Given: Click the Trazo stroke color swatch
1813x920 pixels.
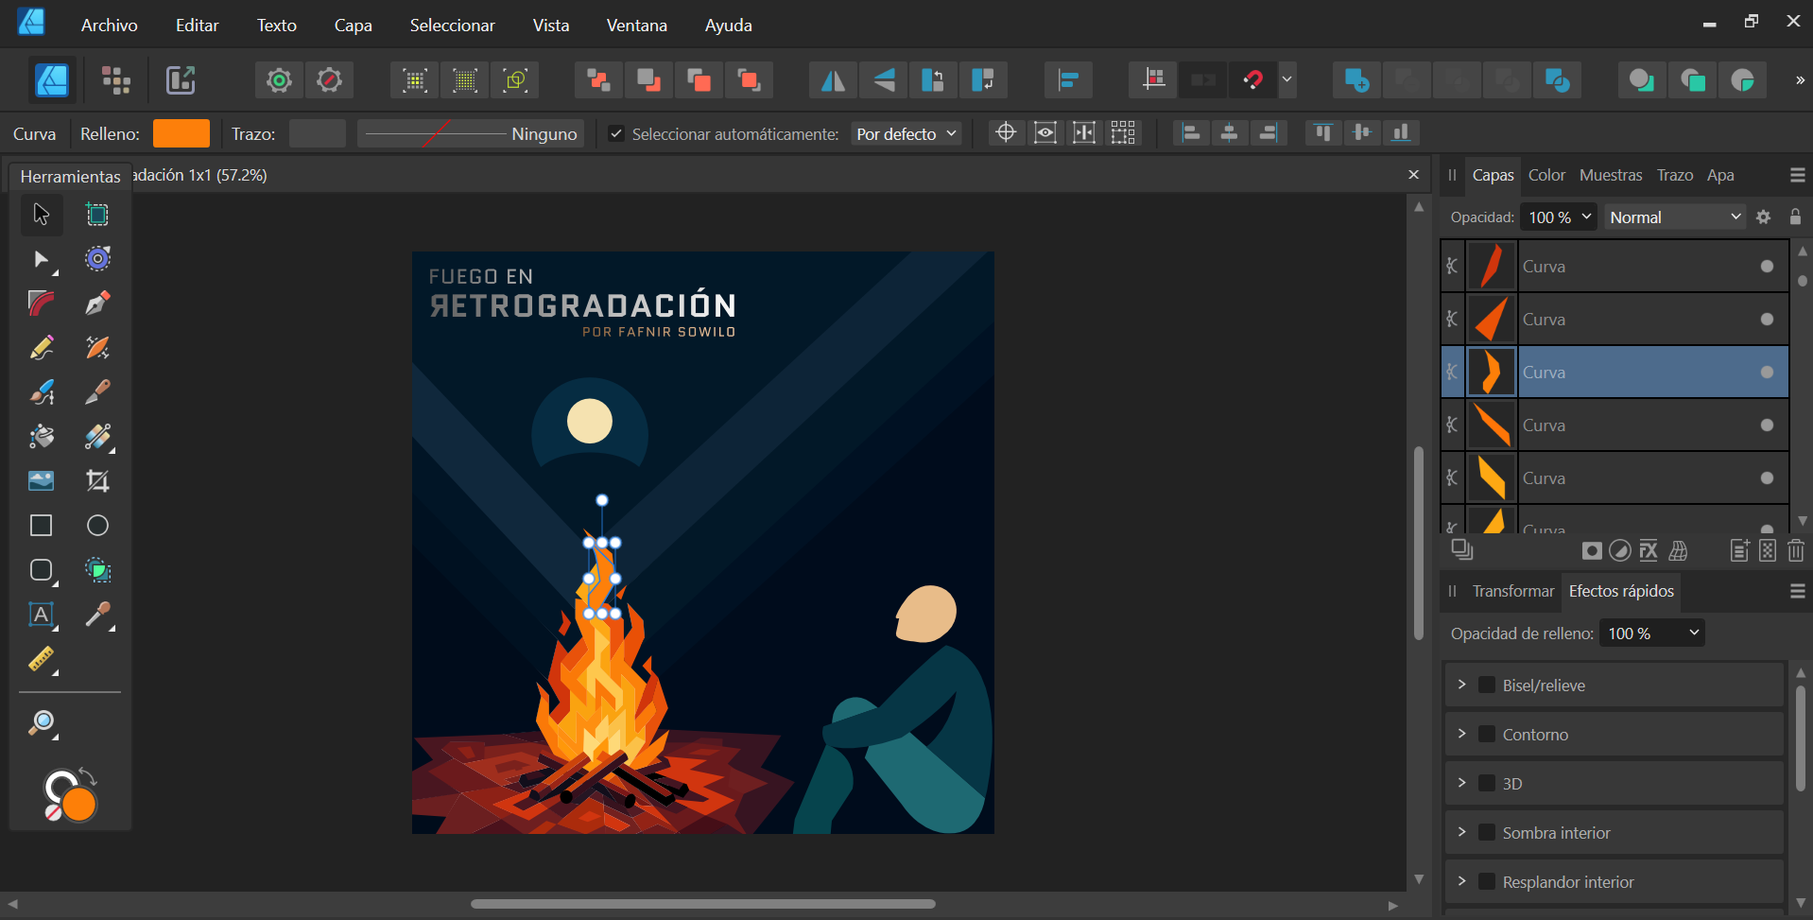Looking at the screenshot, I should click(318, 133).
